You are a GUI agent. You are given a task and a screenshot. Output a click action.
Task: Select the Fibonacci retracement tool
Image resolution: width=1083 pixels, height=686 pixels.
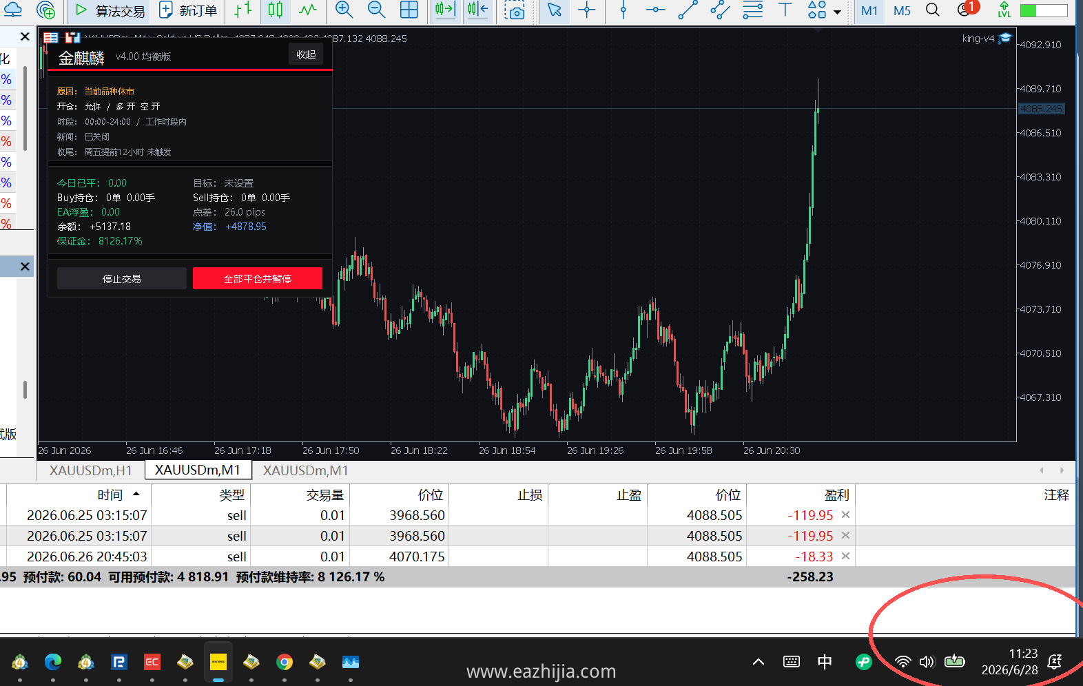pyautogui.click(x=752, y=10)
